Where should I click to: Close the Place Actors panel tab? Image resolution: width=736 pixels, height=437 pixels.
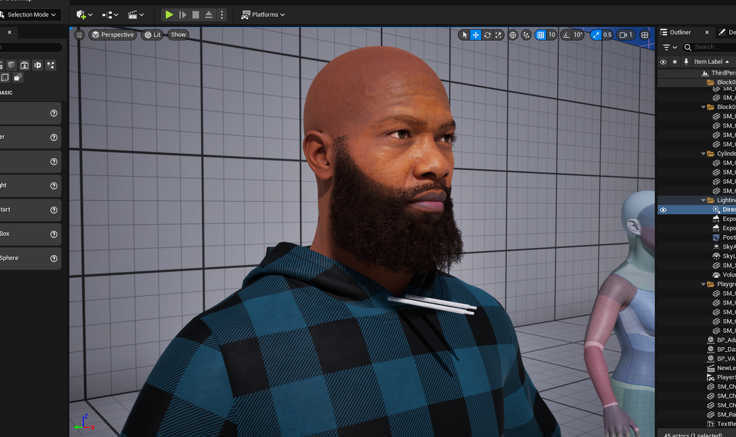(9, 32)
